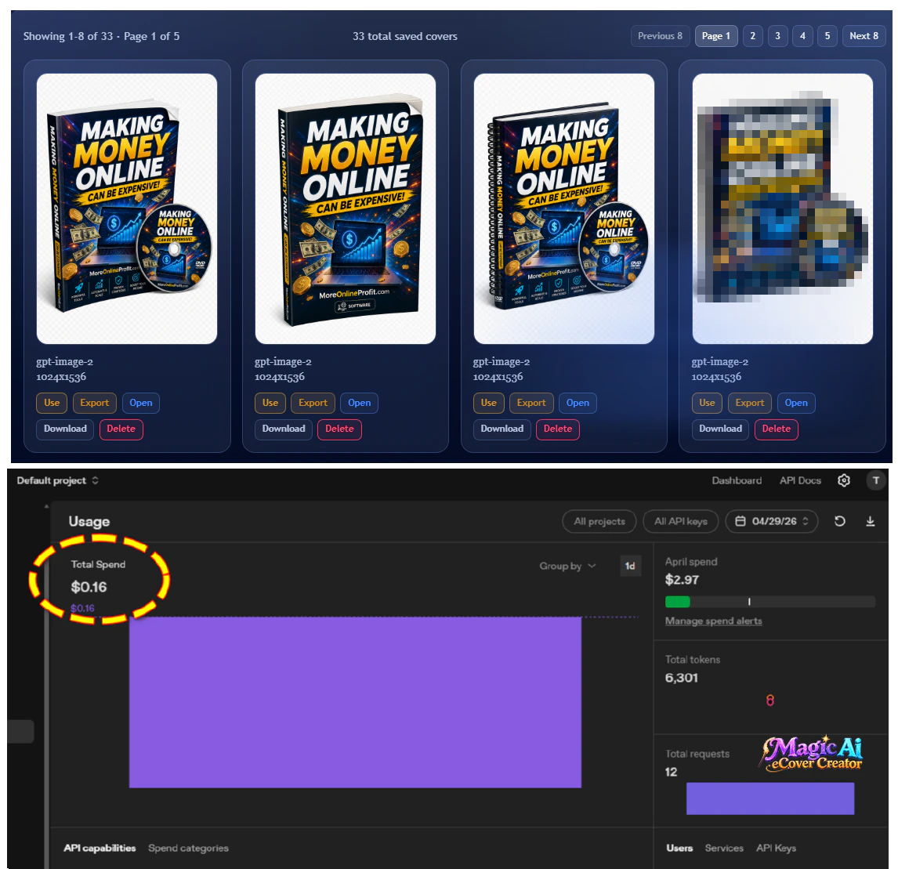This screenshot has height=869, width=898.
Task: Select the 1d interval toggle
Action: [x=630, y=566]
